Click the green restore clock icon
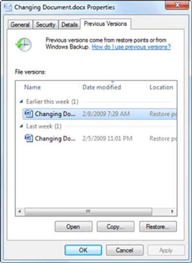192x263 pixels. click(x=24, y=45)
